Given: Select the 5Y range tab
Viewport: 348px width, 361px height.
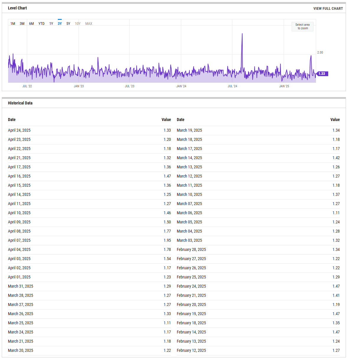Looking at the screenshot, I should [x=68, y=24].
